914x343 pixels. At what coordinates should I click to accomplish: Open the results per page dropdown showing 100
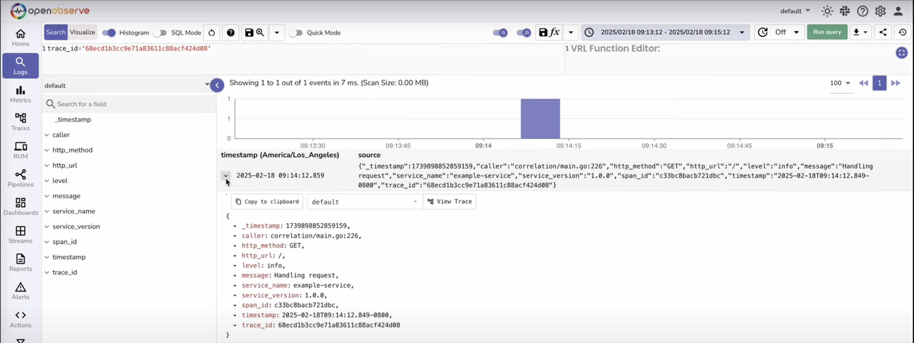[x=840, y=83]
